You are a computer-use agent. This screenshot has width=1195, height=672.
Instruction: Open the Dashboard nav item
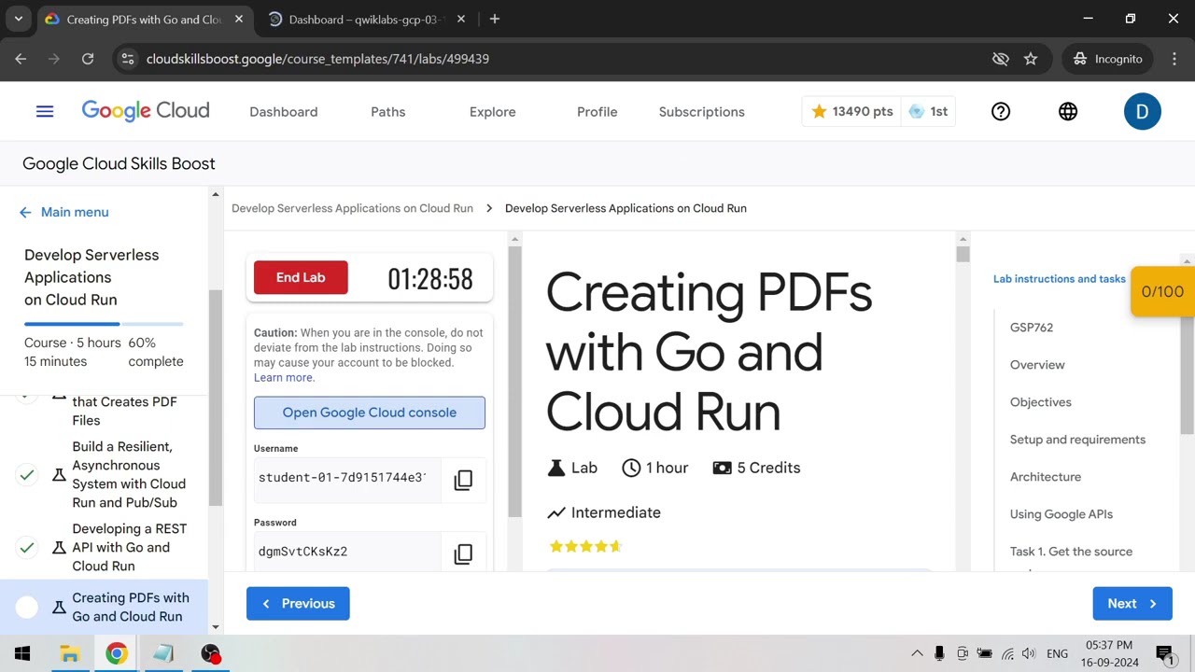point(284,111)
